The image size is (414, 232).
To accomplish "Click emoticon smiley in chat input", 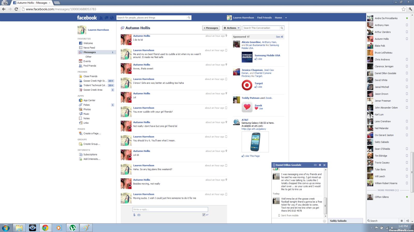I will click(x=324, y=221).
